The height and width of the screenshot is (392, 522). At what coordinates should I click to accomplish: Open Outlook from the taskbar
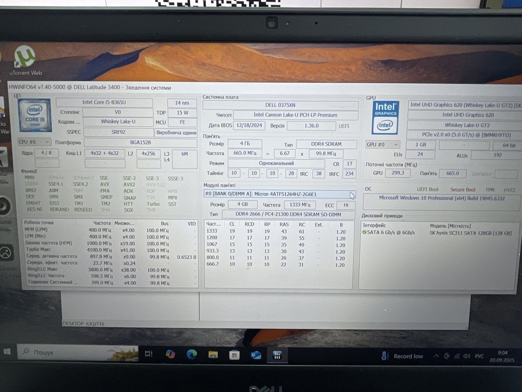click(256, 355)
